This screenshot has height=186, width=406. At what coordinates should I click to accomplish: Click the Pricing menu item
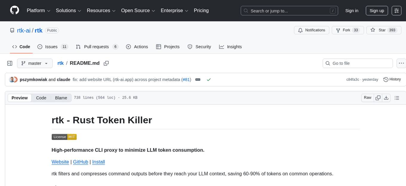pos(201,10)
